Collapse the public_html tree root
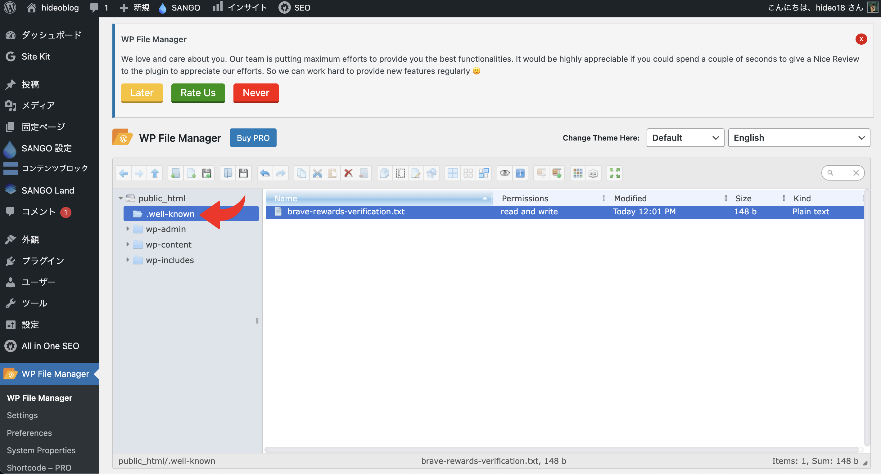The image size is (881, 474). coord(120,198)
